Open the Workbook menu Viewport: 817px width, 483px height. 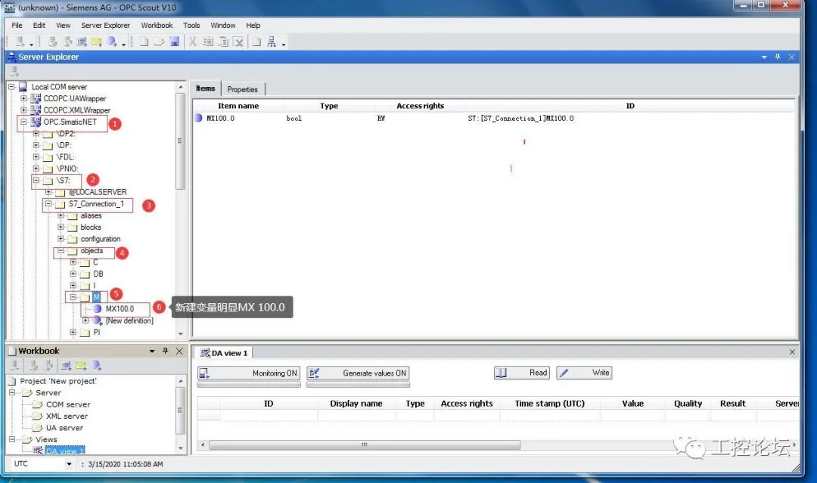(157, 25)
